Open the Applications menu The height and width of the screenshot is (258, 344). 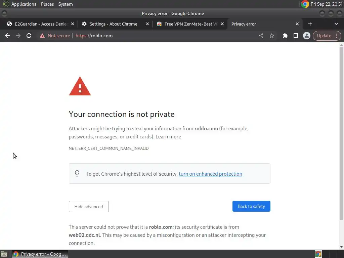click(x=24, y=4)
